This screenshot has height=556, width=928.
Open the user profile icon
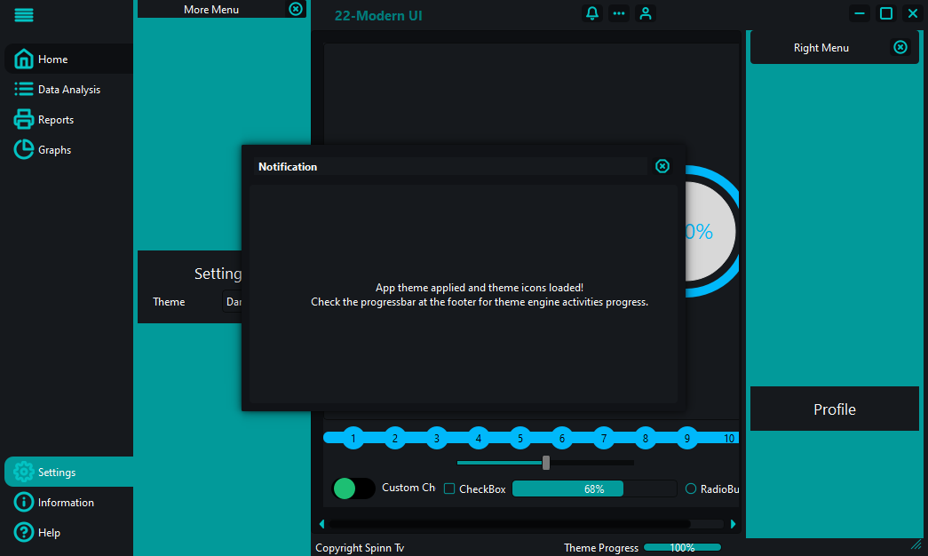click(x=645, y=13)
